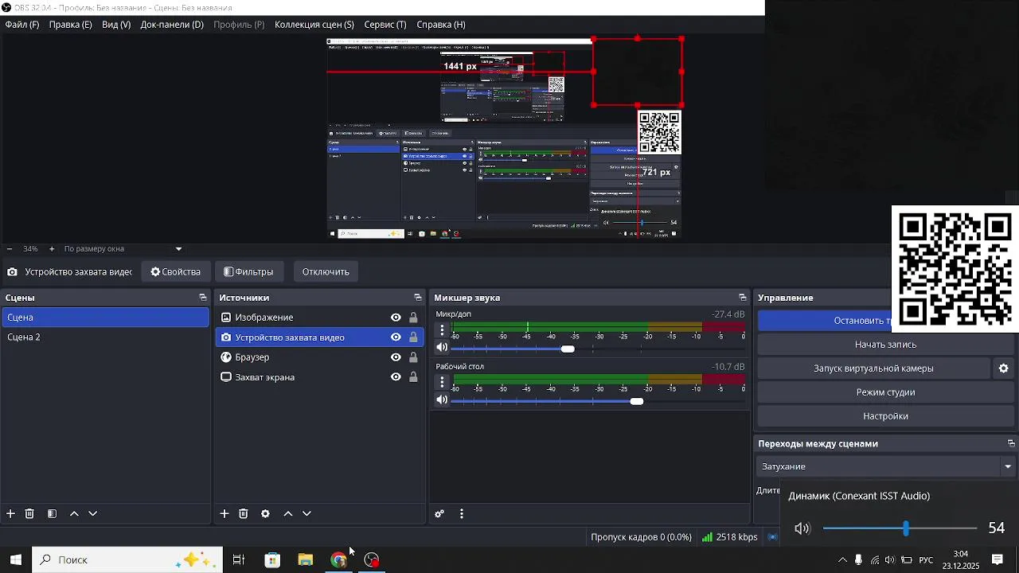The width and height of the screenshot is (1019, 573).
Task: Toggle the lock on the Изображение source
Action: coord(413,318)
